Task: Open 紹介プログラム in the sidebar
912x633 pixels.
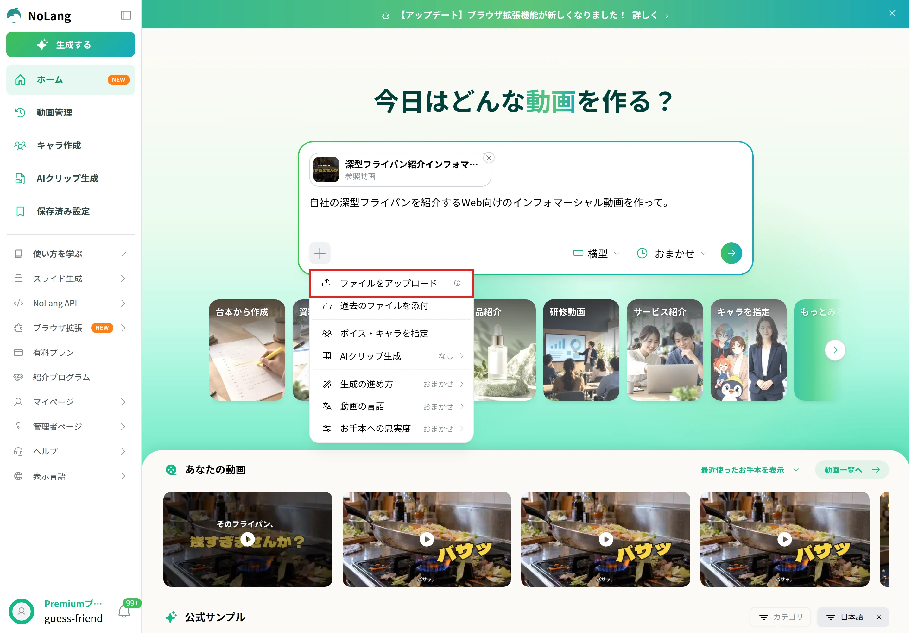Action: 71,377
